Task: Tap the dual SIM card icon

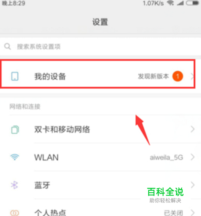Action: pos(15,129)
